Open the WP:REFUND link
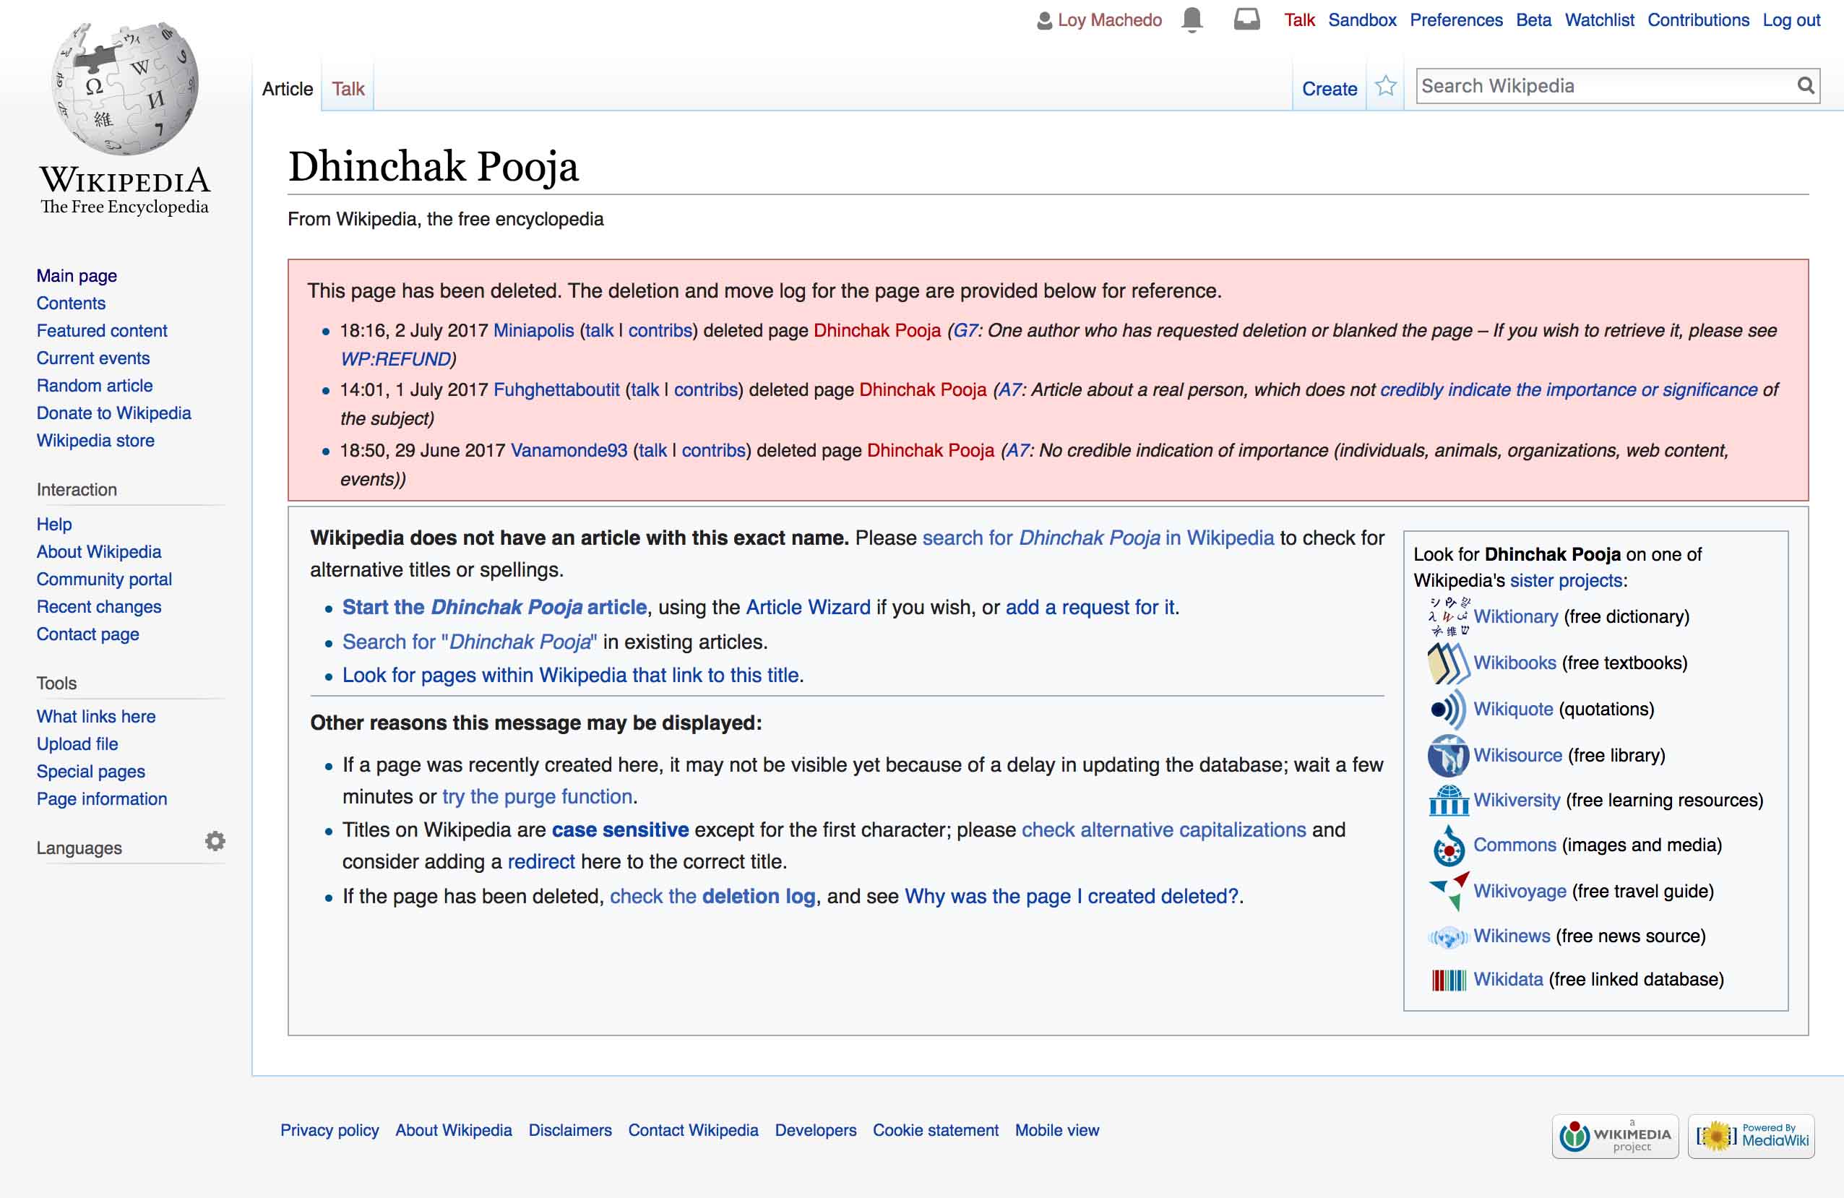The image size is (1844, 1198). (396, 360)
